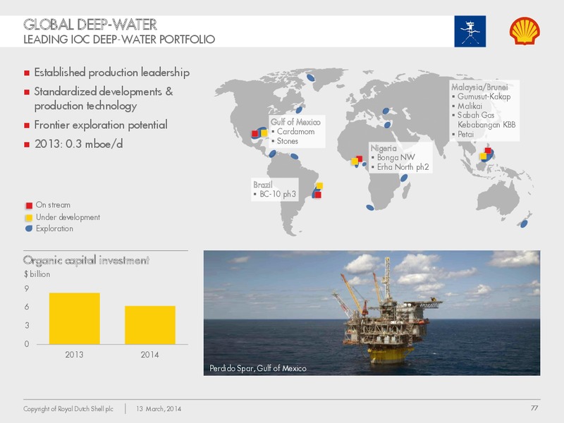Click the exploration marker near New Zealand
564x423 pixels.
click(x=524, y=223)
